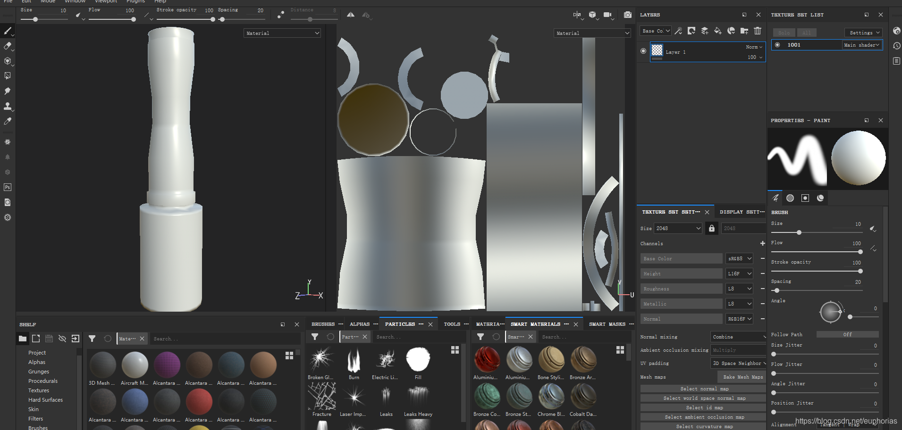
Task: Open the Normal mixing Combine dropdown
Action: click(x=738, y=337)
